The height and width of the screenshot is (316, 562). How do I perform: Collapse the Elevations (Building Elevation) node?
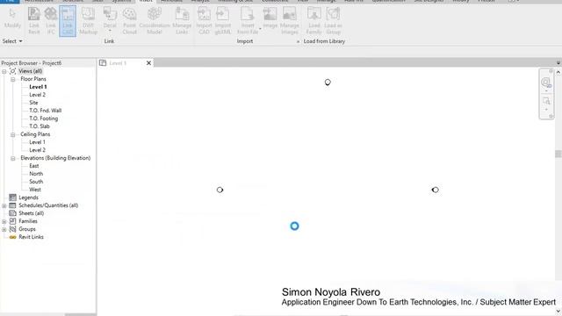(x=13, y=158)
